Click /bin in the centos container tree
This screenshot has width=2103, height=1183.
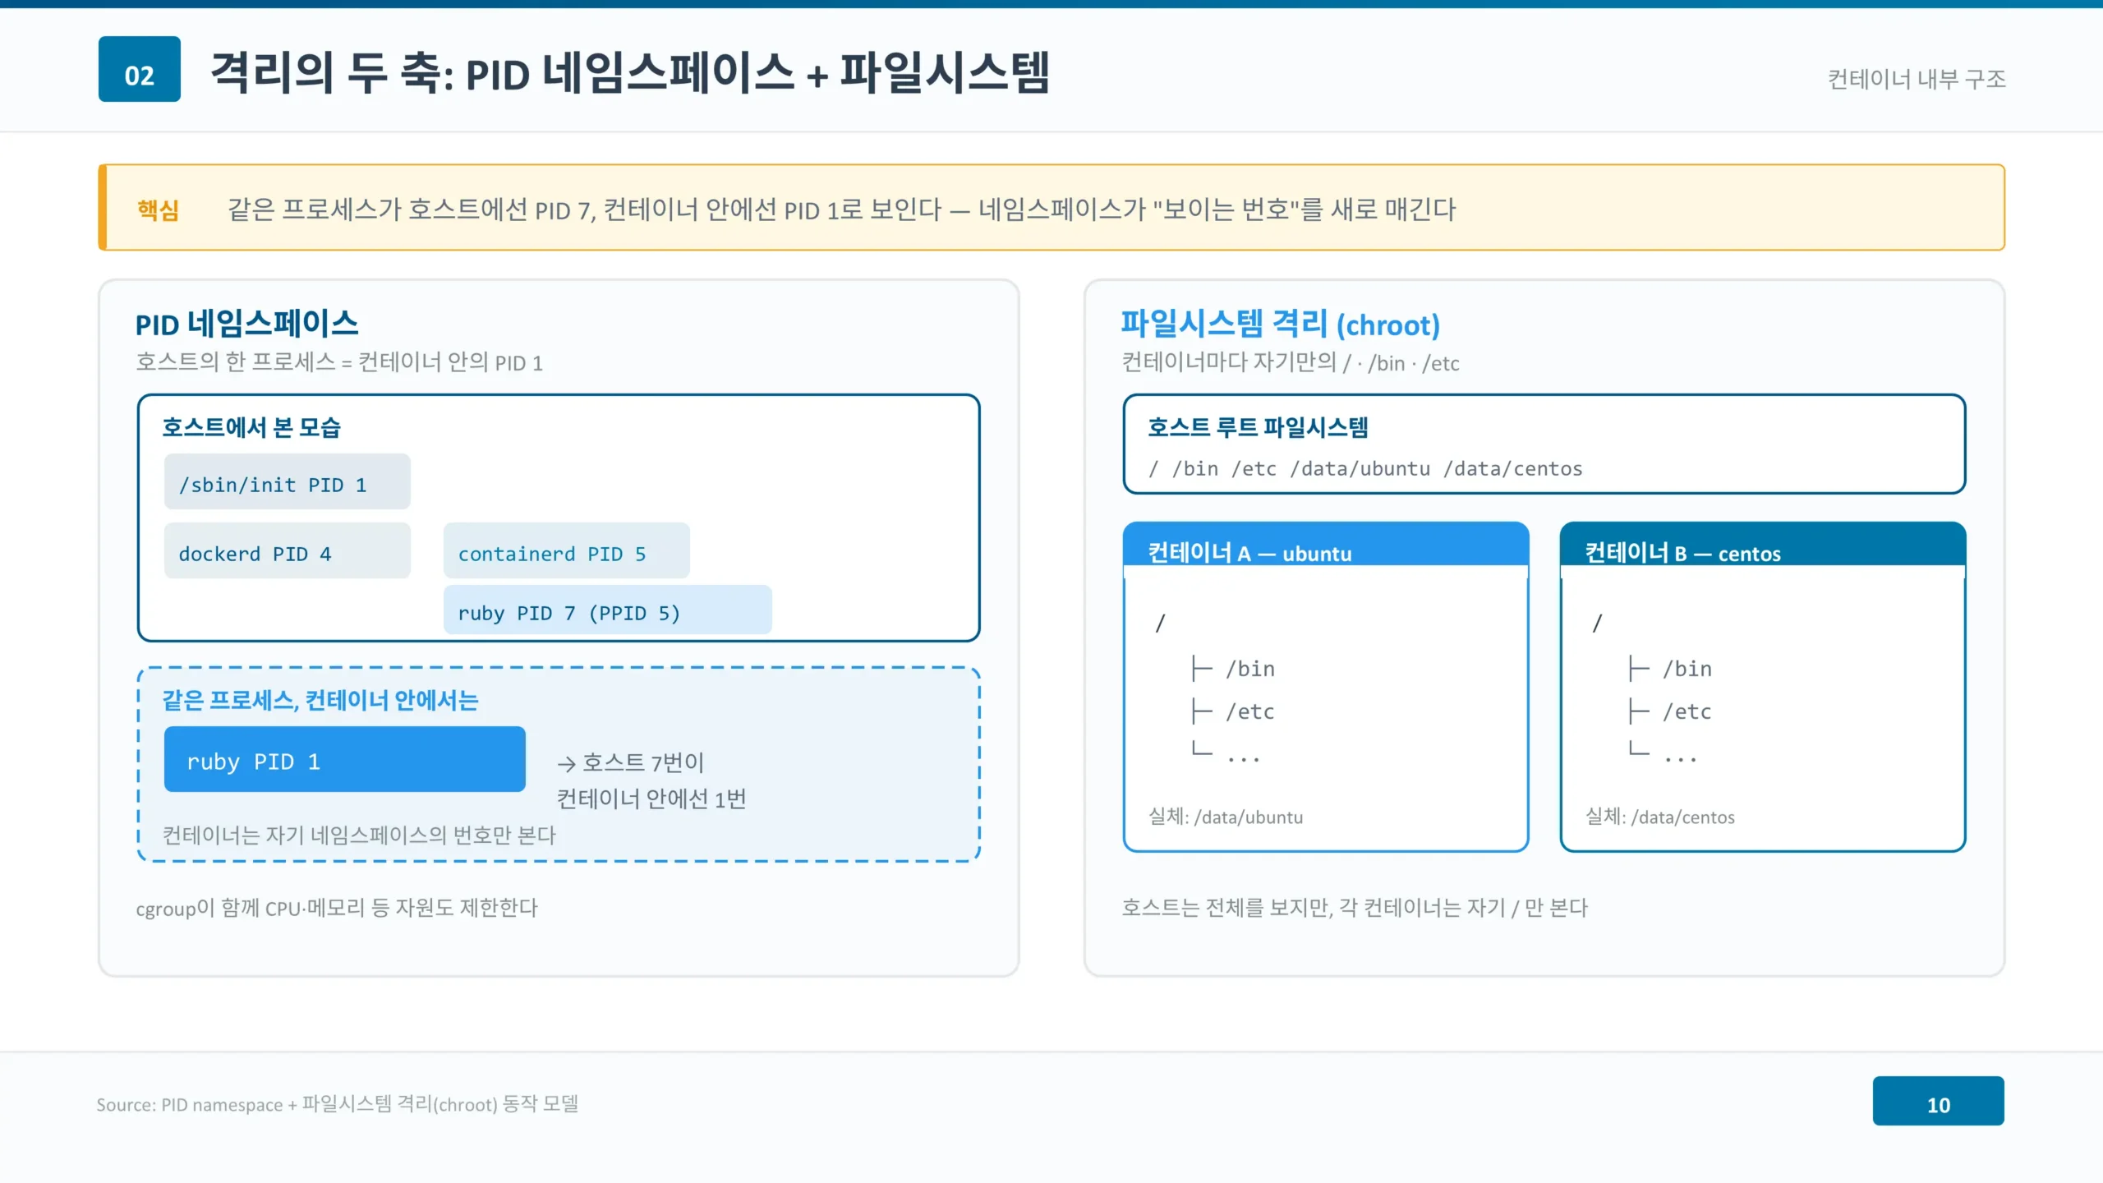[x=1687, y=669]
